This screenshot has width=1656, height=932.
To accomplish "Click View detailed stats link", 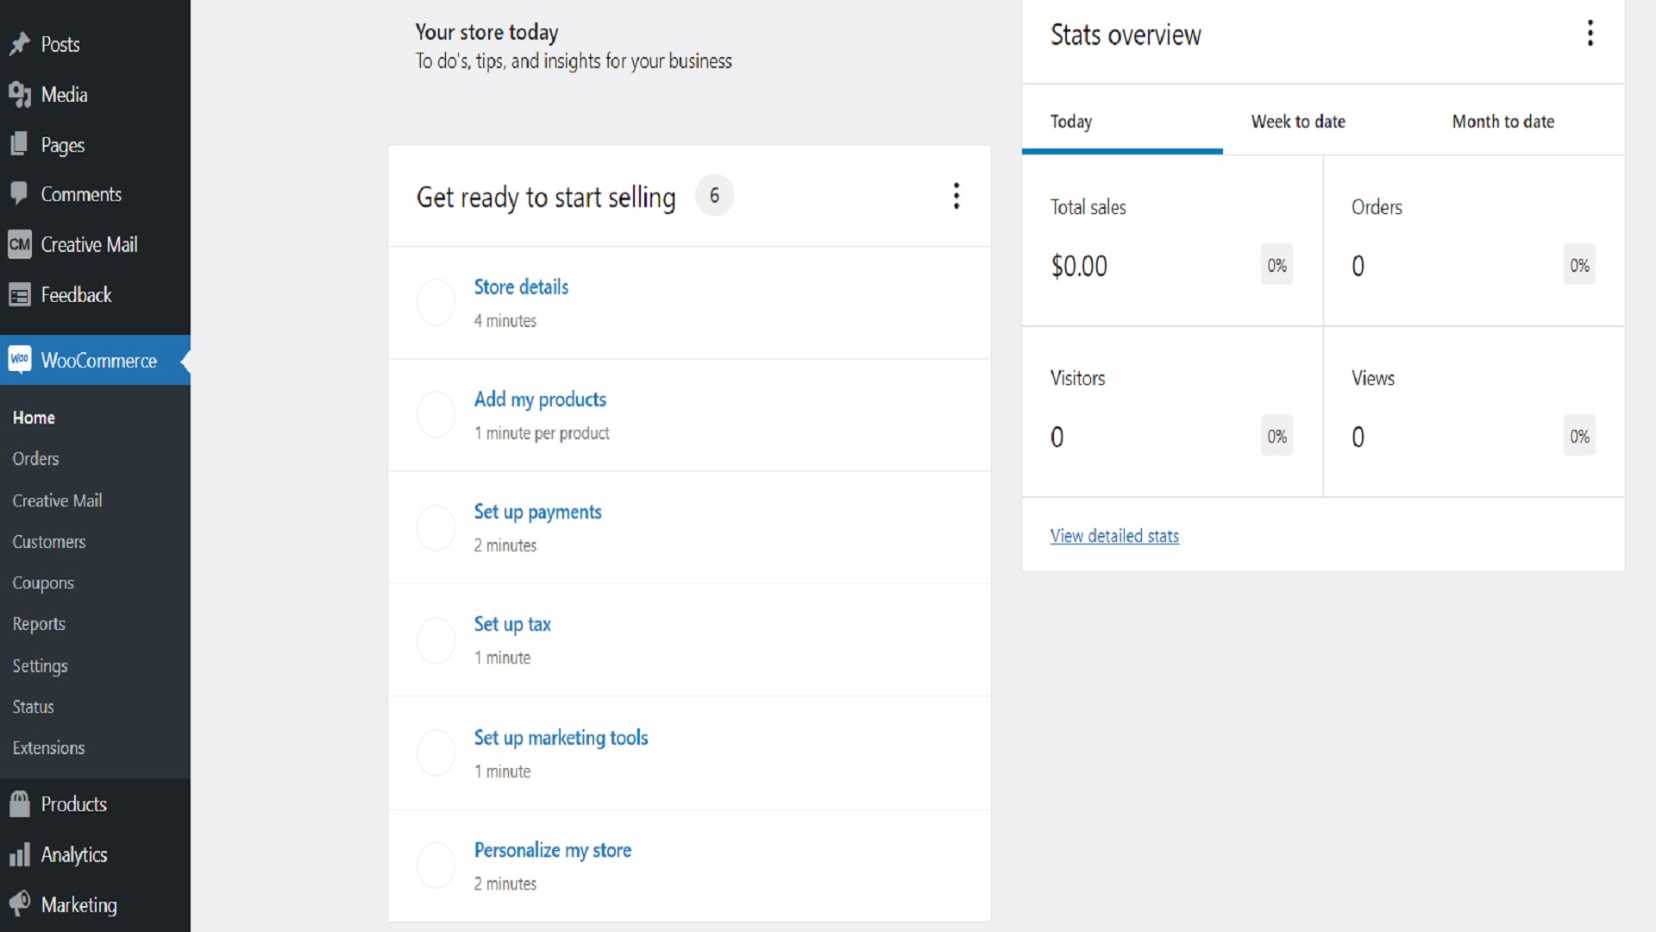I will coord(1114,536).
